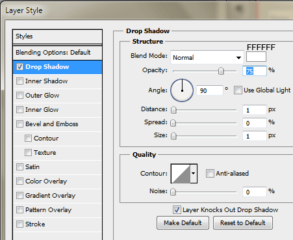Uncheck Layer Knocks Out Drop Shadow
Viewport: 293px width, 240px height.
click(x=177, y=210)
